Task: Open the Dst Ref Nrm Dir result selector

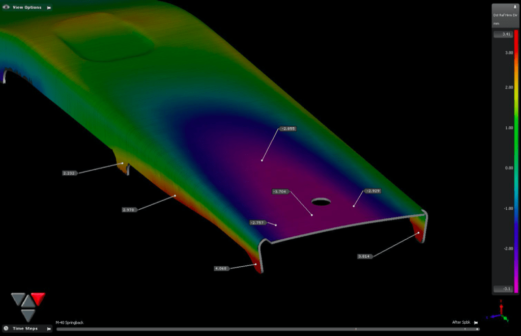Action: pos(506,16)
